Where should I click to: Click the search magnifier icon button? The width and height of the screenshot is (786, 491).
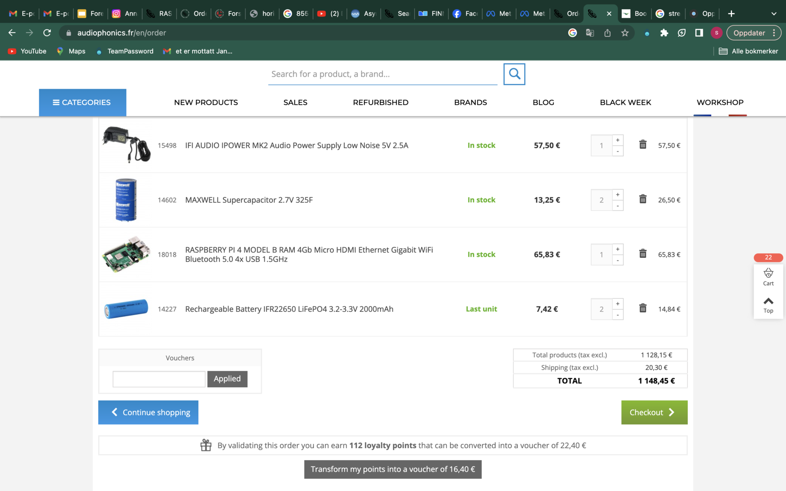pos(514,74)
